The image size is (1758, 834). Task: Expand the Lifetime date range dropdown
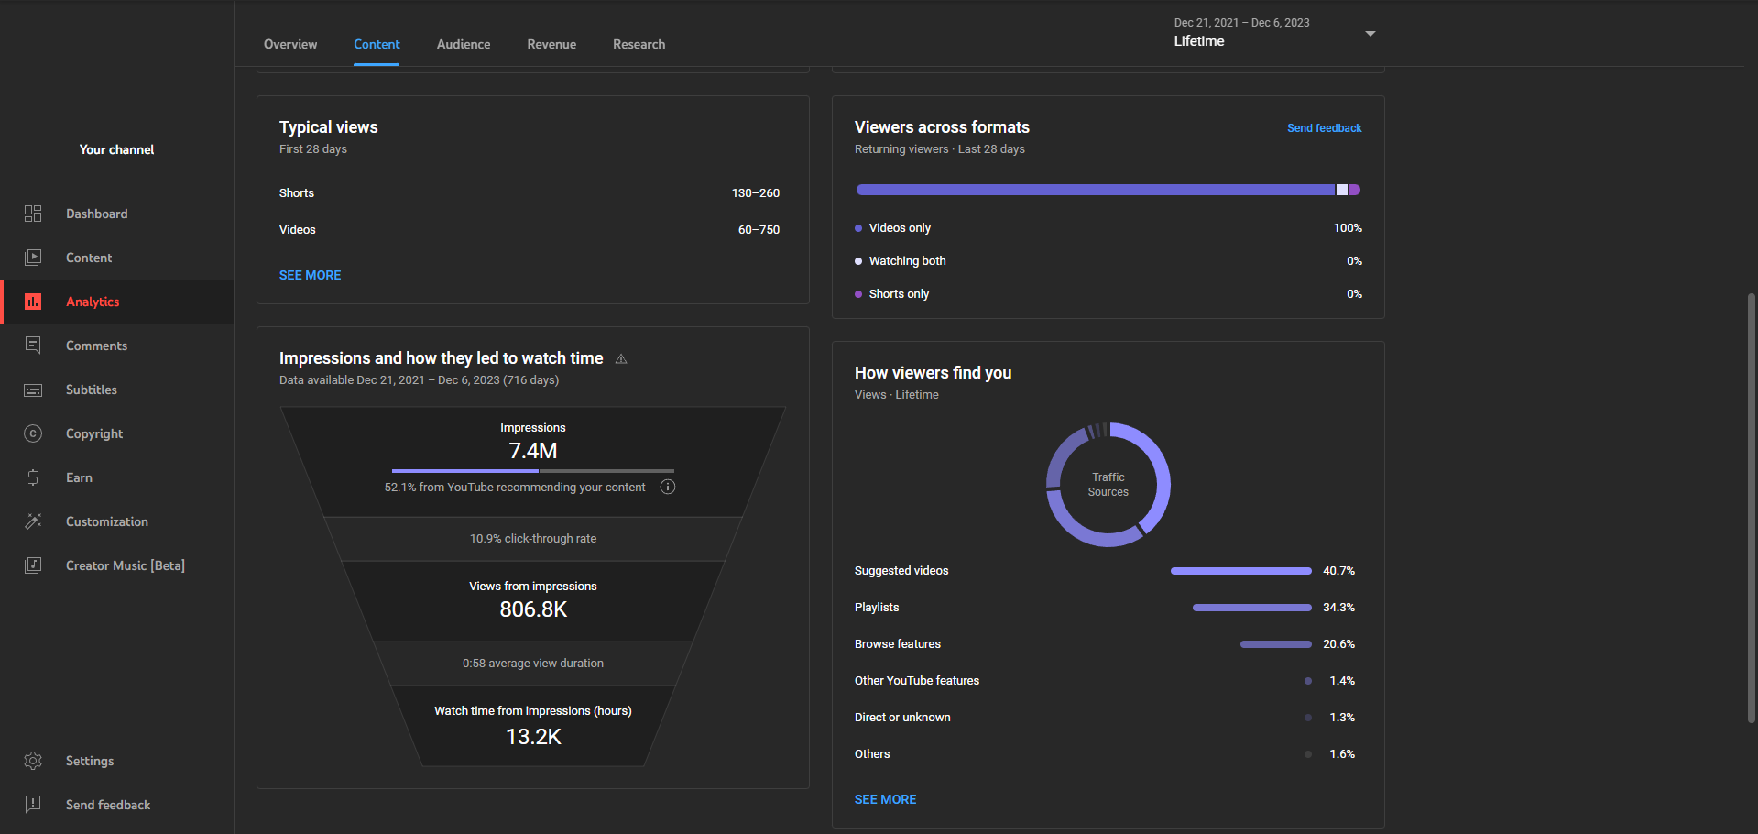1370,34
